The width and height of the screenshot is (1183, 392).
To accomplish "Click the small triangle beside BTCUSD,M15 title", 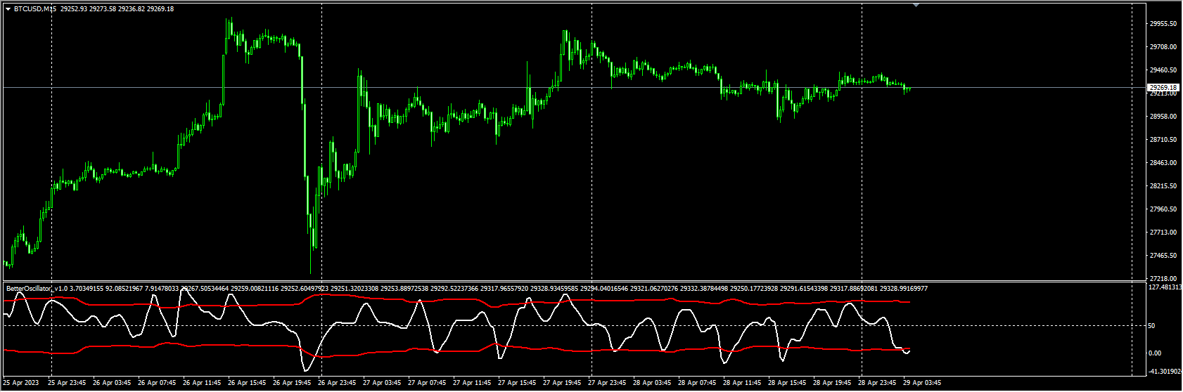I will click(x=8, y=8).
